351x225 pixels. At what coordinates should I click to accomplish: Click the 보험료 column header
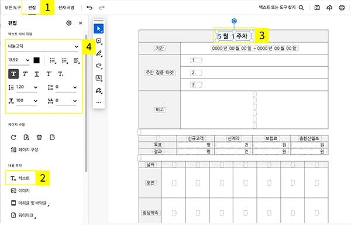(271, 138)
